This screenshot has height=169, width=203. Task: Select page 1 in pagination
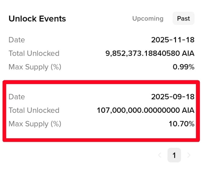tap(174, 155)
